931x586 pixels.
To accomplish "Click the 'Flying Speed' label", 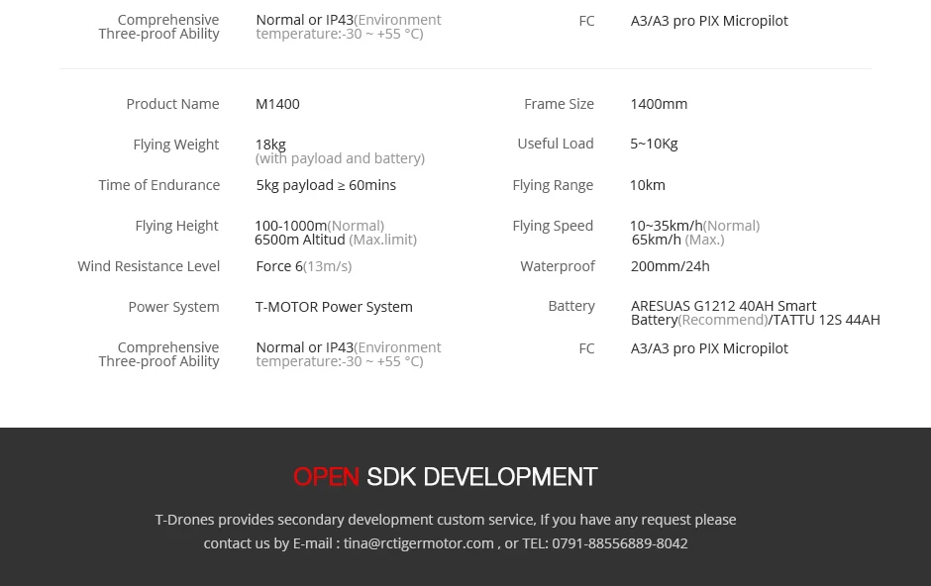I will [553, 226].
